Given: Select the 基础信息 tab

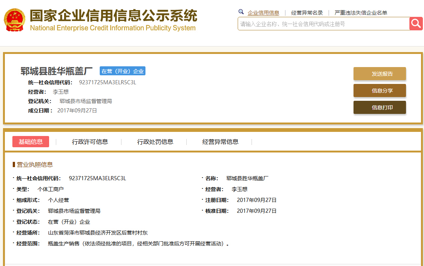Looking at the screenshot, I should [31, 142].
